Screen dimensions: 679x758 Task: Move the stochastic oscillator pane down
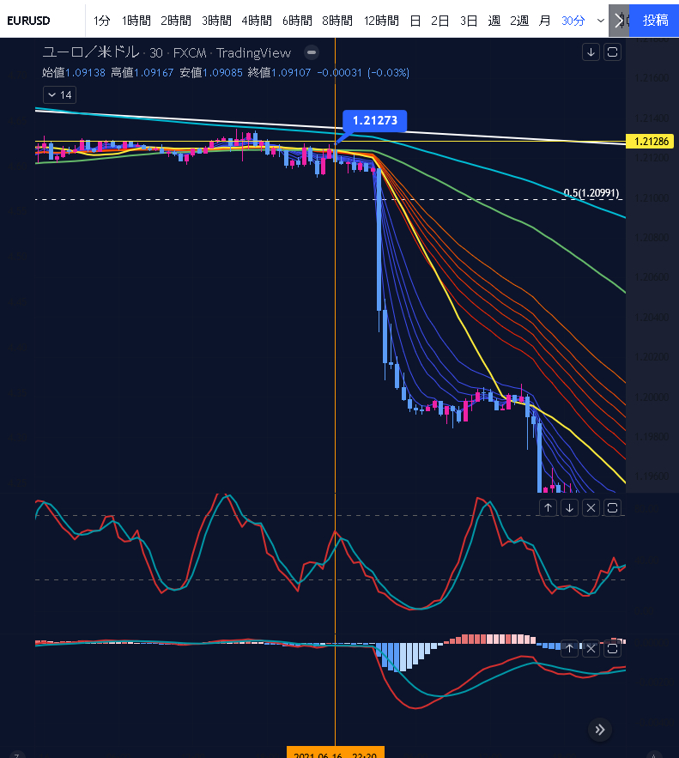point(569,507)
